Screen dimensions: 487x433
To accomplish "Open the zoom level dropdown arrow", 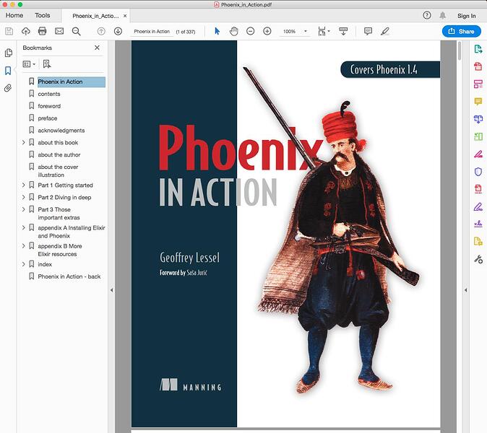I will [x=306, y=31].
